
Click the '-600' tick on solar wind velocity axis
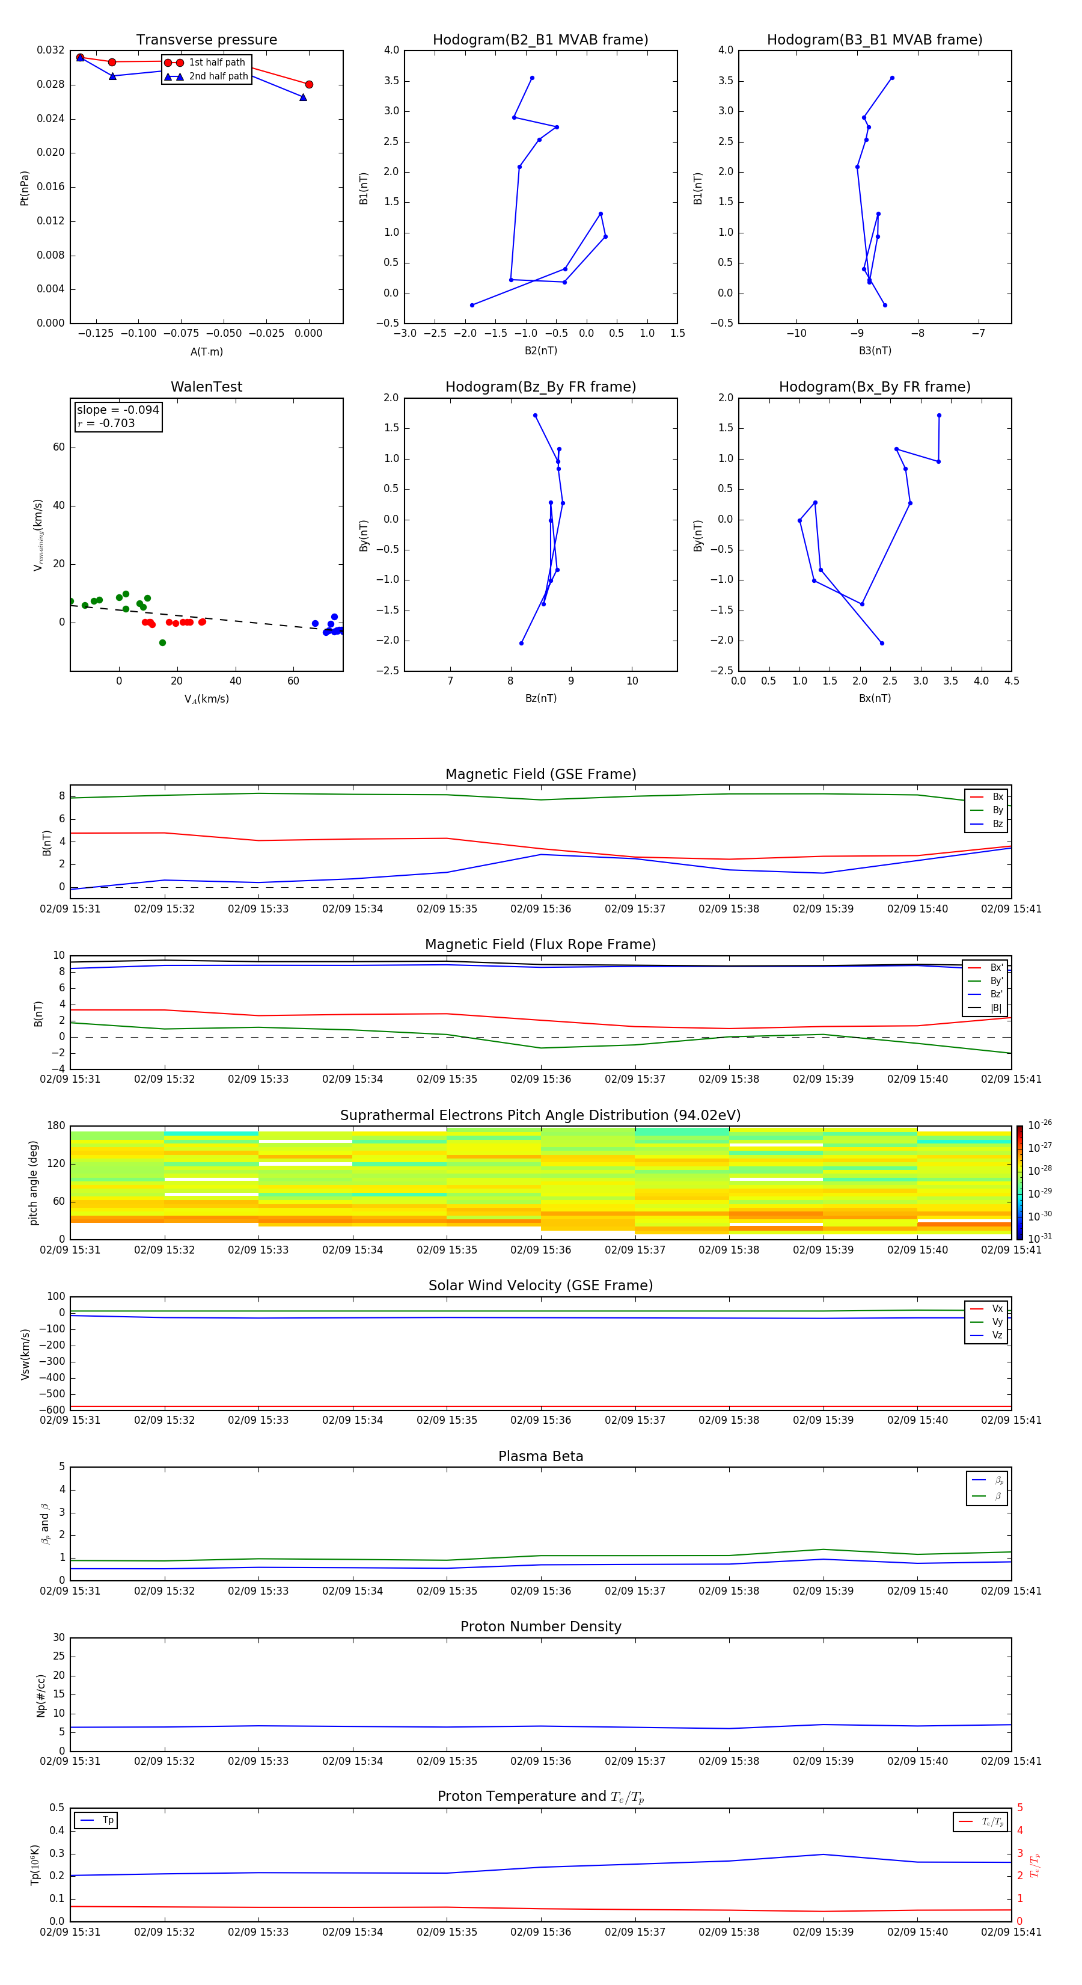tap(52, 1410)
